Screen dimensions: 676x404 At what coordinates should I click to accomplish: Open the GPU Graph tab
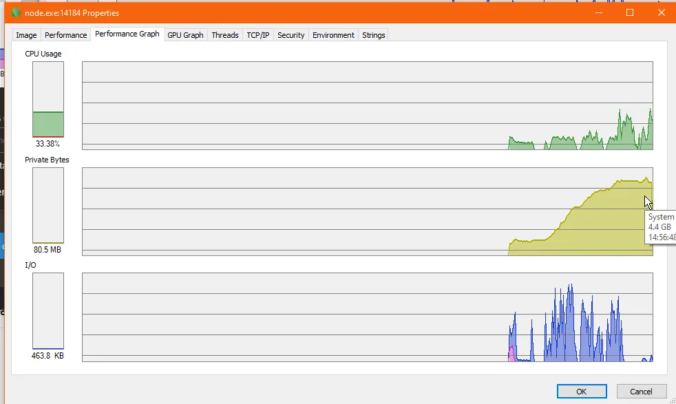coord(185,35)
